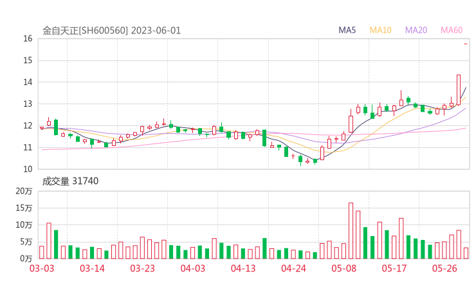Click the price axis value 12
Screen dimensions: 476x283
(x=28, y=125)
